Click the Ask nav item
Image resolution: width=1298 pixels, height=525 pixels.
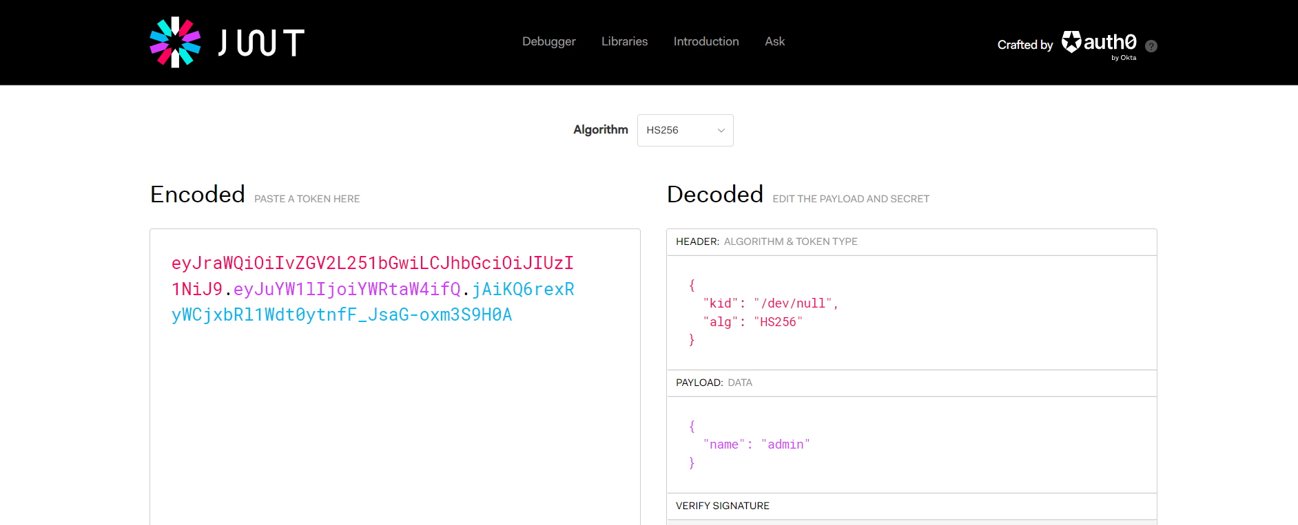(x=774, y=41)
